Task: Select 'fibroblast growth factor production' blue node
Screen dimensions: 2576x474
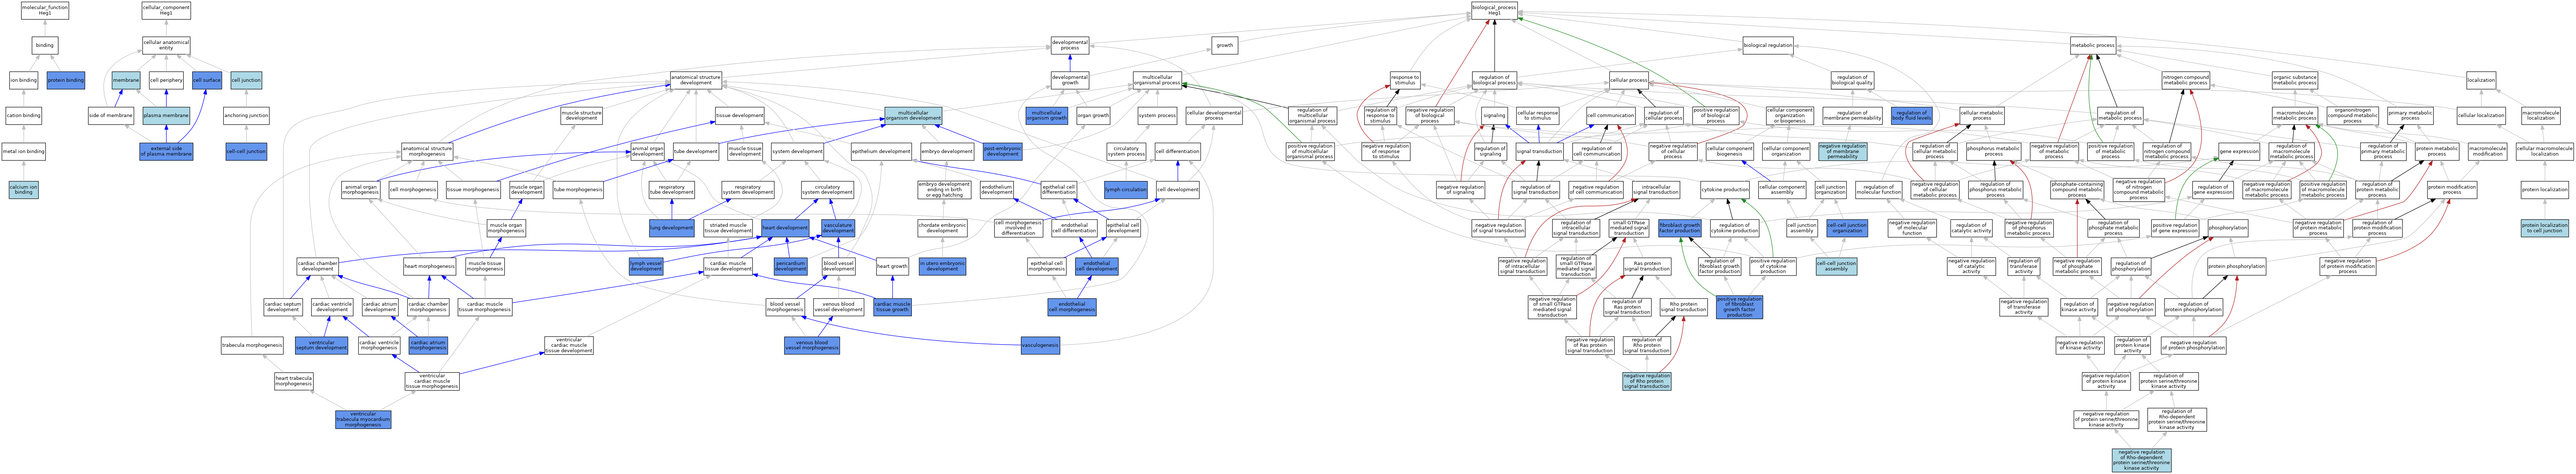Action: coord(1680,228)
